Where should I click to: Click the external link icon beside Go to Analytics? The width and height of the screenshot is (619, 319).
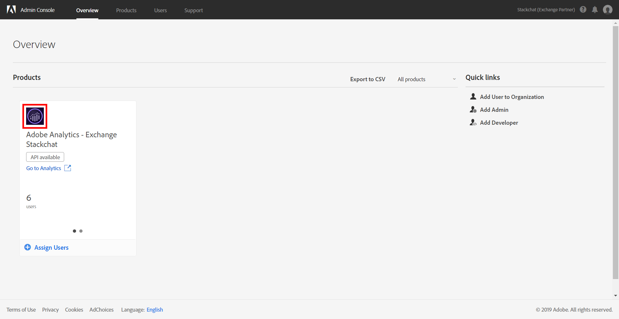68,168
